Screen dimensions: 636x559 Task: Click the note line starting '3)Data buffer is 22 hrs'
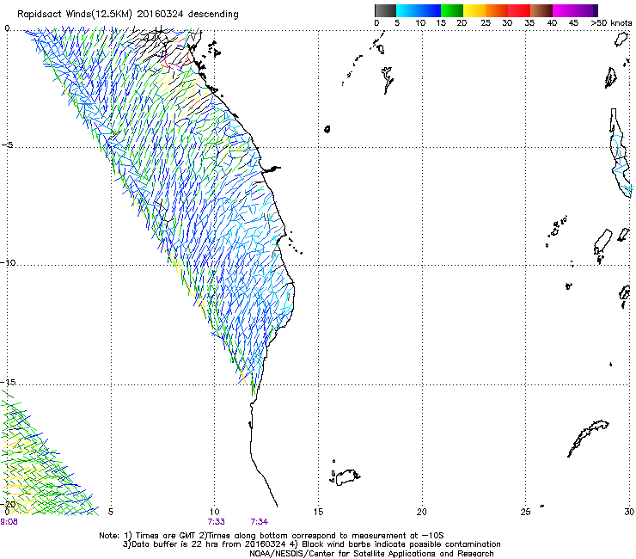[x=311, y=544]
